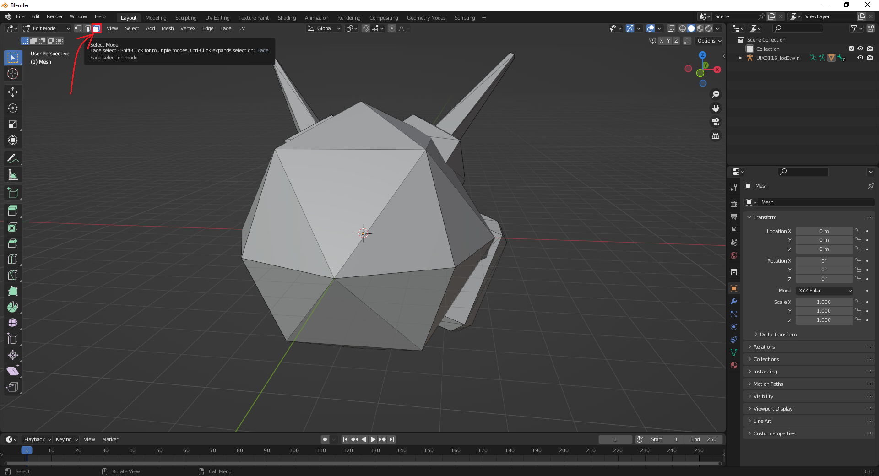Viewport: 879px width, 476px height.
Task: Choose the Measure tool
Action: tap(13, 175)
